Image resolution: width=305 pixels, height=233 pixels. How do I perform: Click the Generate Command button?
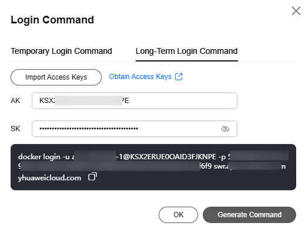(x=249, y=215)
